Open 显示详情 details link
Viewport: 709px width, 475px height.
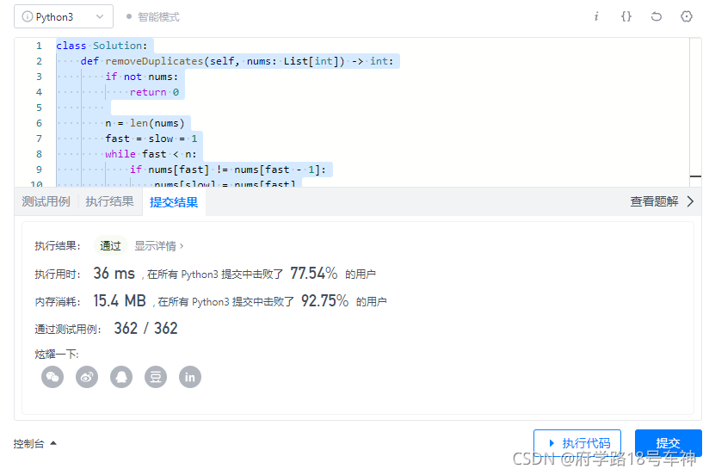pyautogui.click(x=158, y=245)
